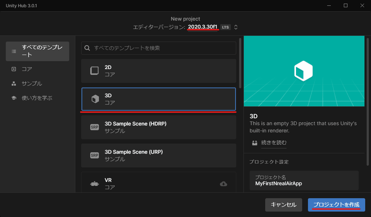Viewport: 371px width, 217px height.
Task: Download the VR template via cloud icon
Action: [x=223, y=184]
